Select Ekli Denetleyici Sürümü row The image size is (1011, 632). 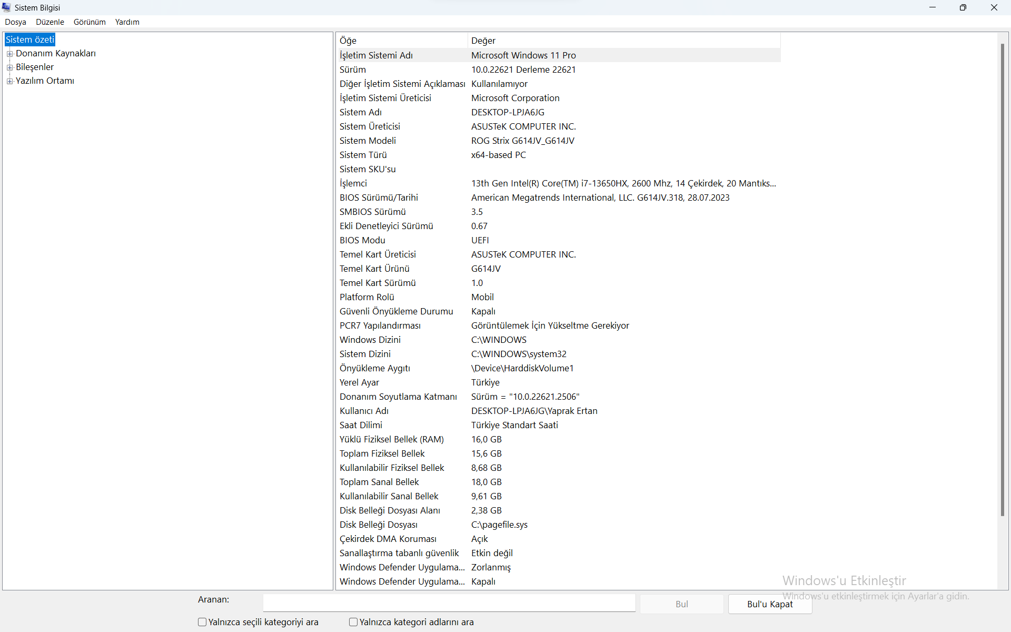[x=559, y=226]
